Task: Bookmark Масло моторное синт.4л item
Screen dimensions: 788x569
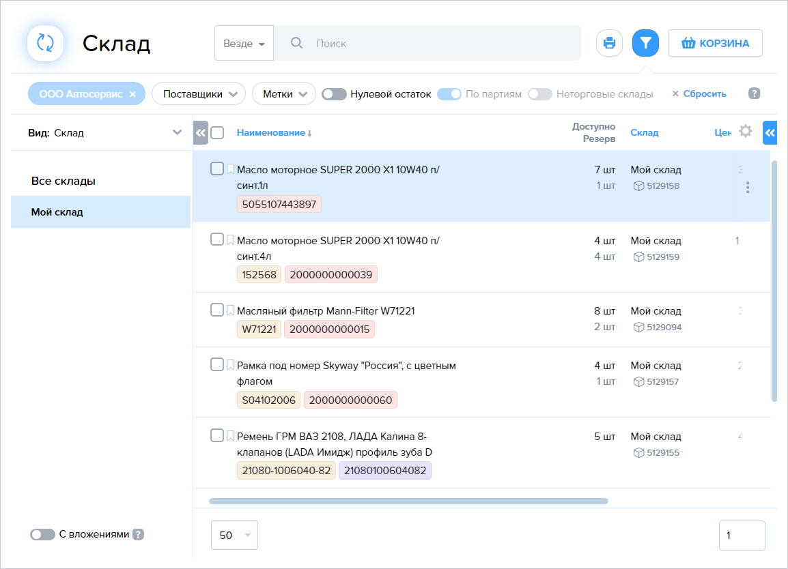Action: click(x=230, y=240)
